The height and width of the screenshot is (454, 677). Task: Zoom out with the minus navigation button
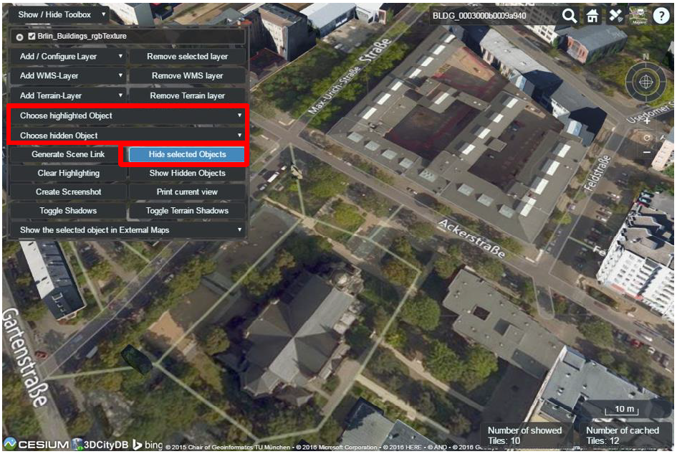pyautogui.click(x=647, y=153)
